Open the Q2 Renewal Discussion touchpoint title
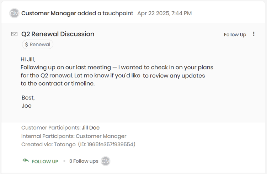Screen dimensions: 267x174 [x=58, y=34]
